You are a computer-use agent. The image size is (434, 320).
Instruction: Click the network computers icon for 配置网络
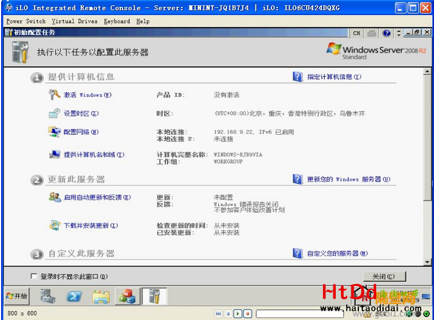[54, 132]
